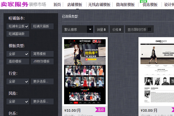Click the ¥30.00/月 price
This screenshot has height=116, width=174.
coord(149,110)
